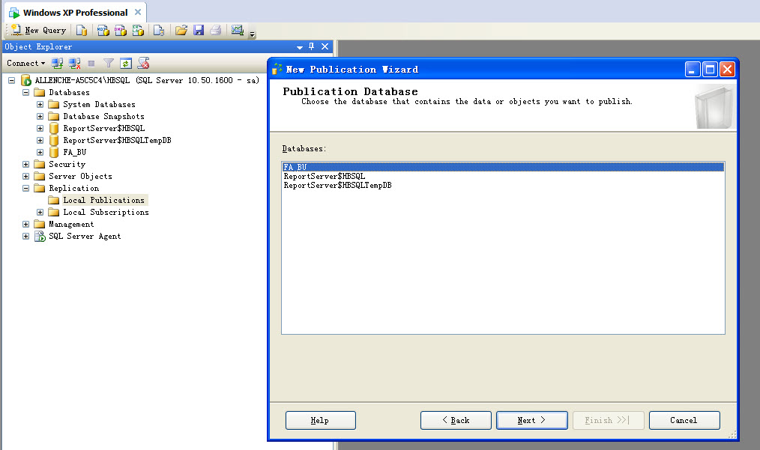
Task: Collapse the ALLENCHE-A5C5C4\HBSQL server node
Action: click(x=12, y=80)
